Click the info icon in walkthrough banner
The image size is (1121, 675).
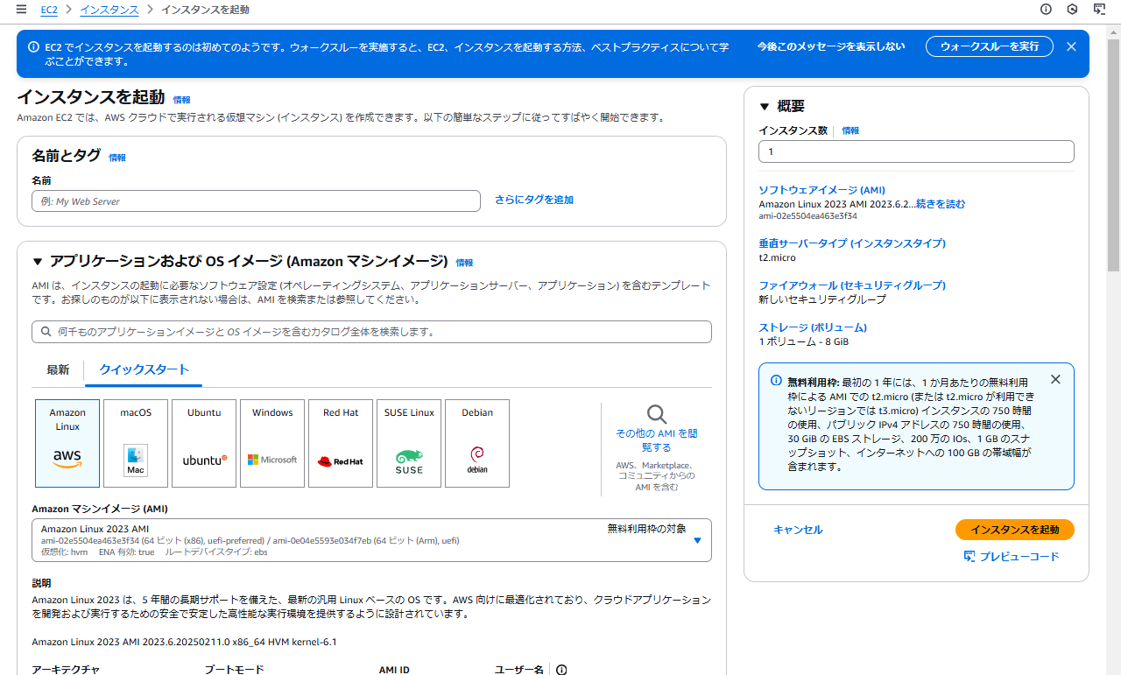pyautogui.click(x=33, y=47)
